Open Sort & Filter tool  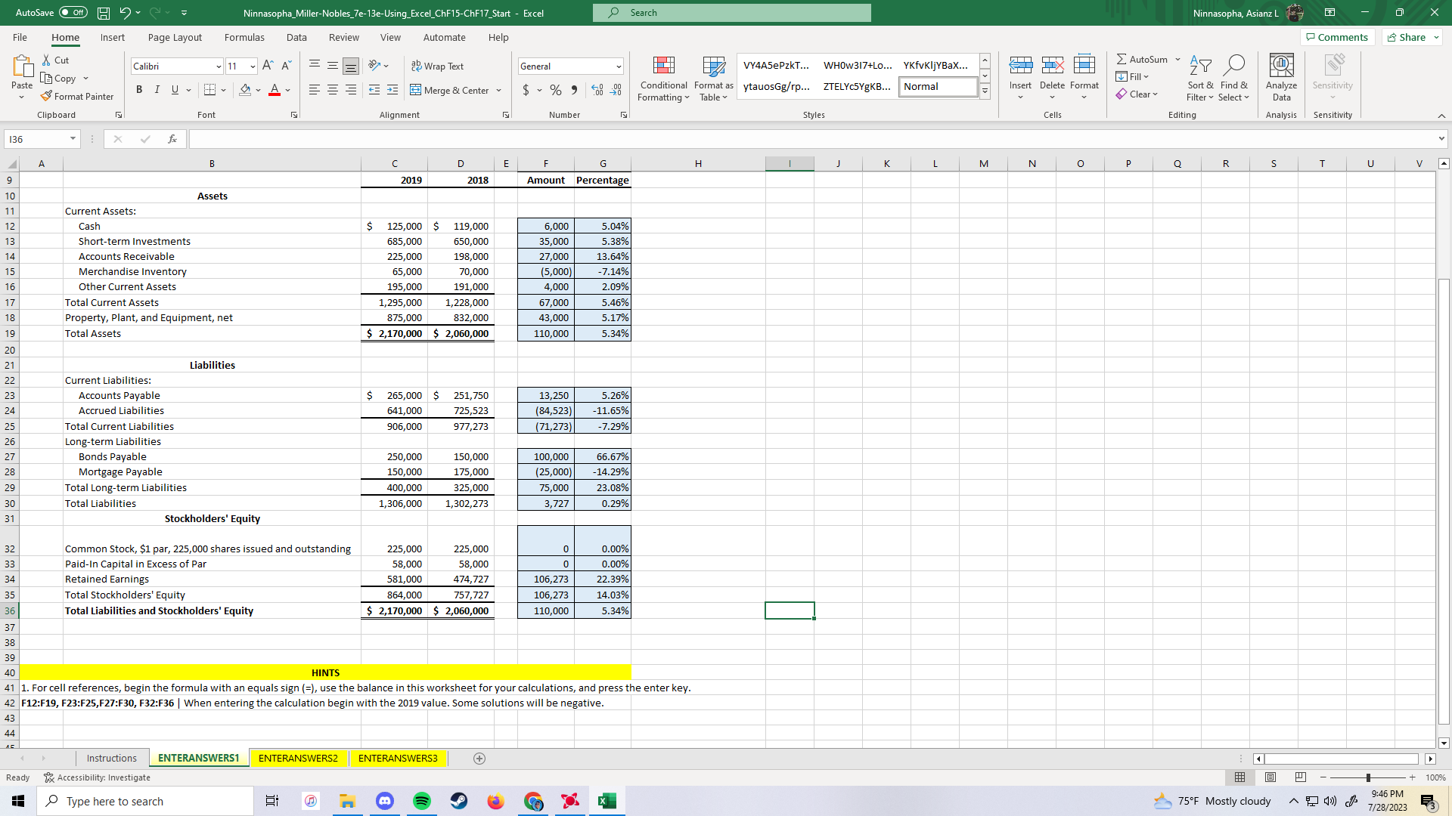tap(1200, 79)
